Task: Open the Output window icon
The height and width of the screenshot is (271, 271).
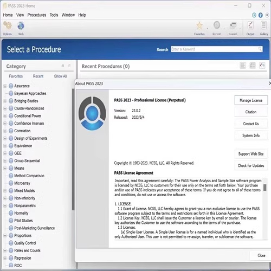Action: pyautogui.click(x=250, y=25)
